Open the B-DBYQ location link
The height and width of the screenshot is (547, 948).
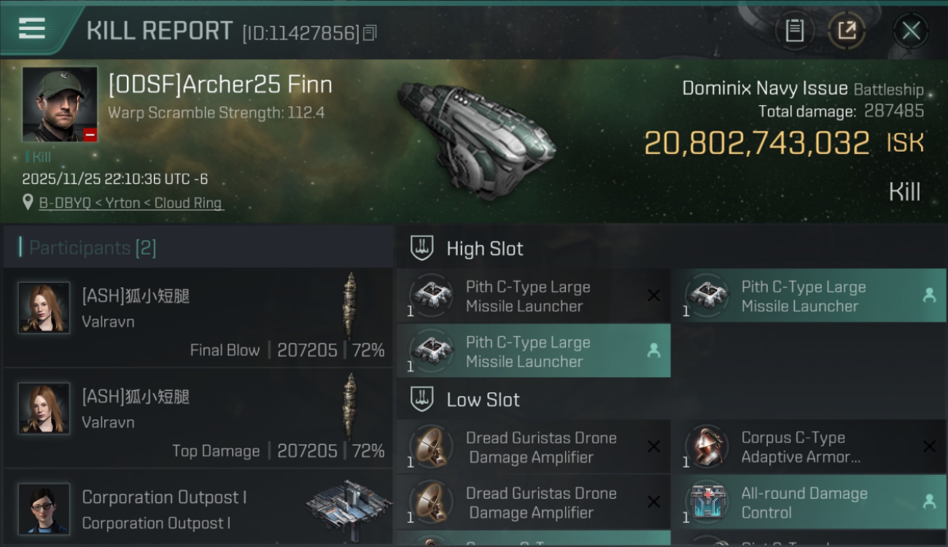point(131,203)
